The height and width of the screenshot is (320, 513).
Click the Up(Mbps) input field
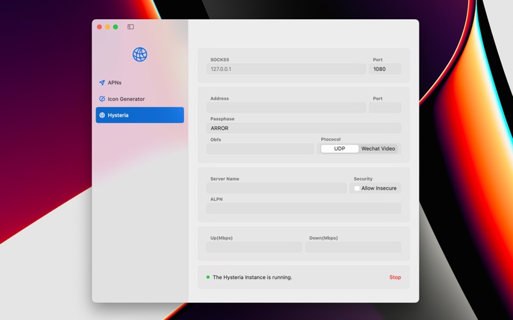[254, 247]
